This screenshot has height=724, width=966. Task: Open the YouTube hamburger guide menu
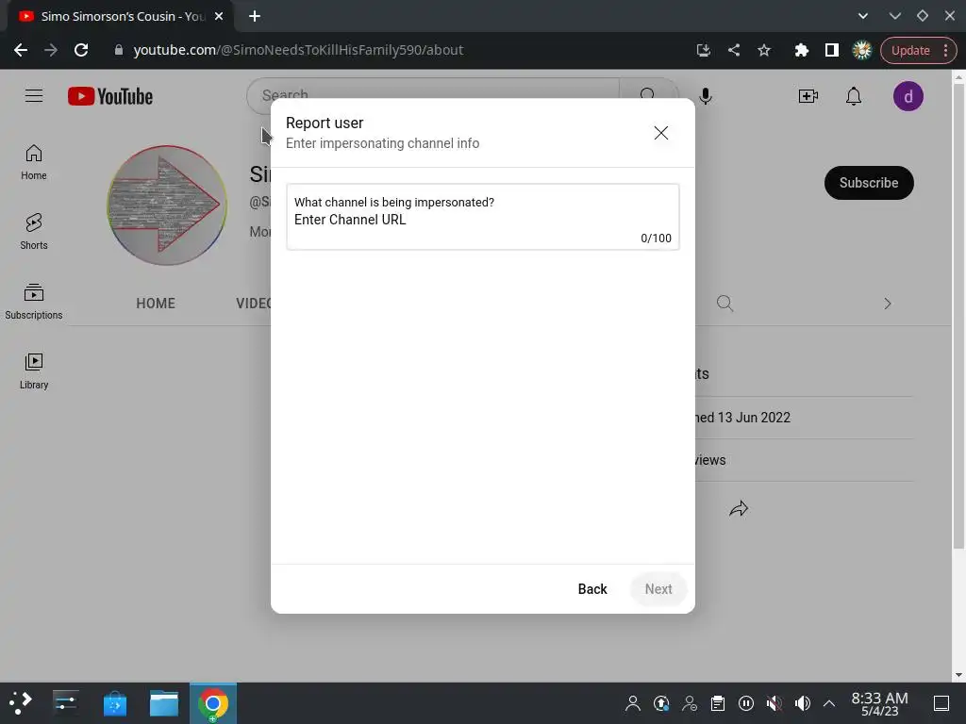tap(34, 96)
